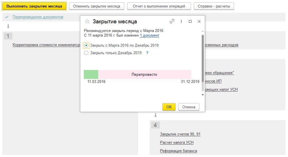Maximize the Закрытие месяца dialog
The height and width of the screenshot is (157, 288).
click(190, 21)
